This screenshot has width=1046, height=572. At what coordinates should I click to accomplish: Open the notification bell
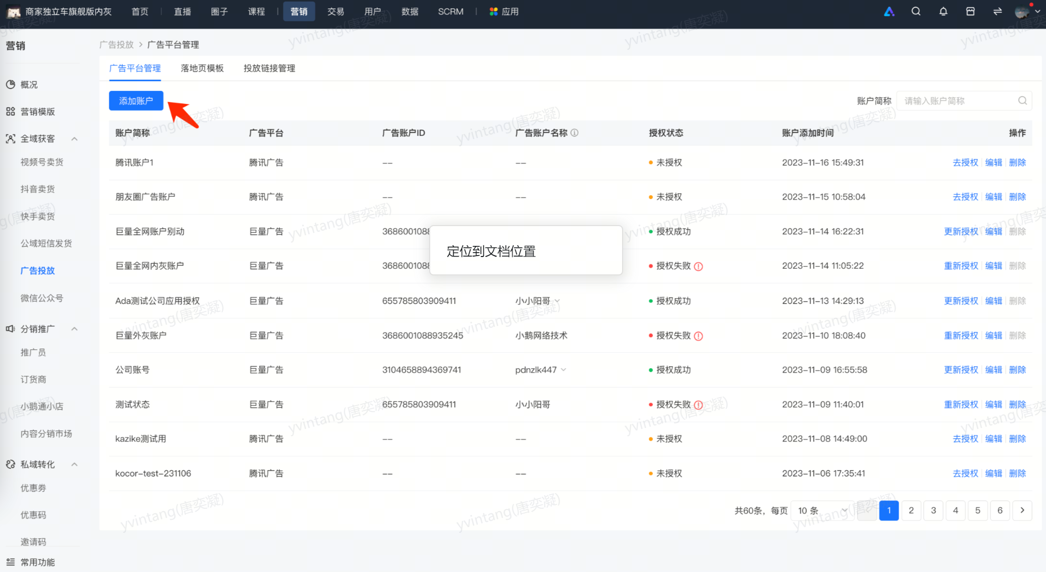(943, 12)
